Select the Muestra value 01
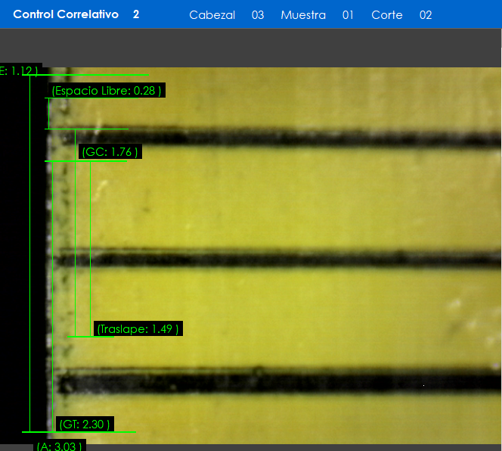Image resolution: width=502 pixels, height=451 pixels. point(348,15)
